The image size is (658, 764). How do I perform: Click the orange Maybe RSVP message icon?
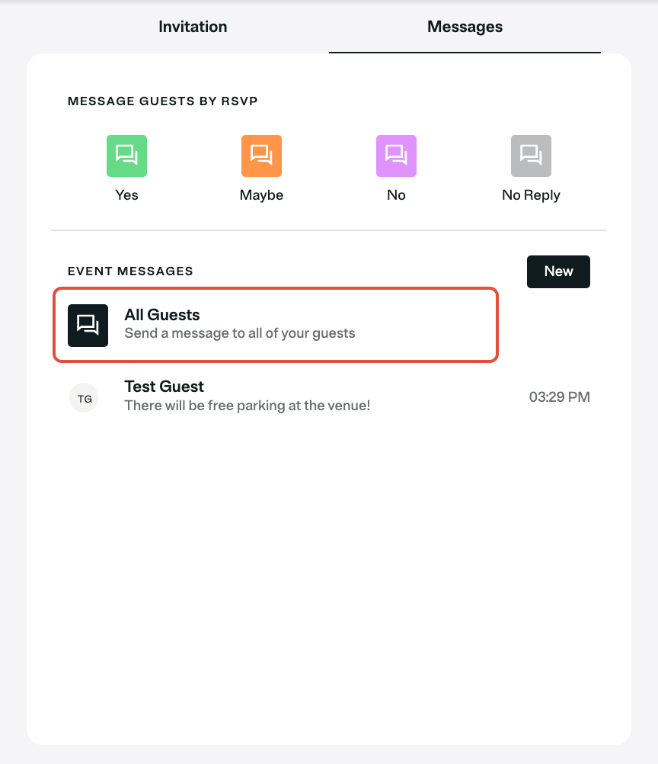pos(261,156)
